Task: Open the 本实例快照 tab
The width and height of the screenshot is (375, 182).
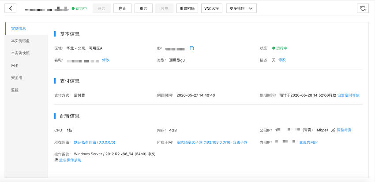Action: pos(20,53)
